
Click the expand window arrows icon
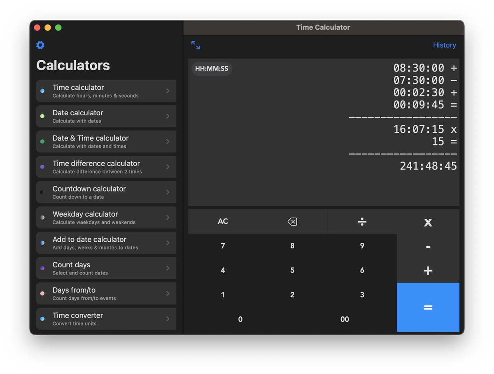pyautogui.click(x=196, y=45)
